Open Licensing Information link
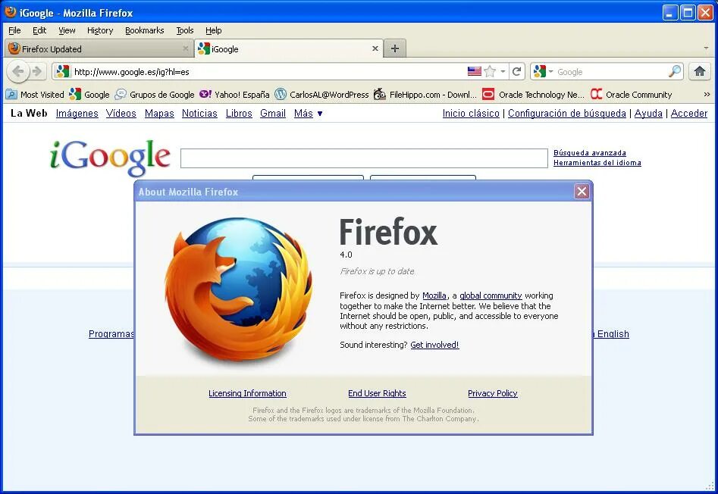718x494 pixels. point(247,393)
